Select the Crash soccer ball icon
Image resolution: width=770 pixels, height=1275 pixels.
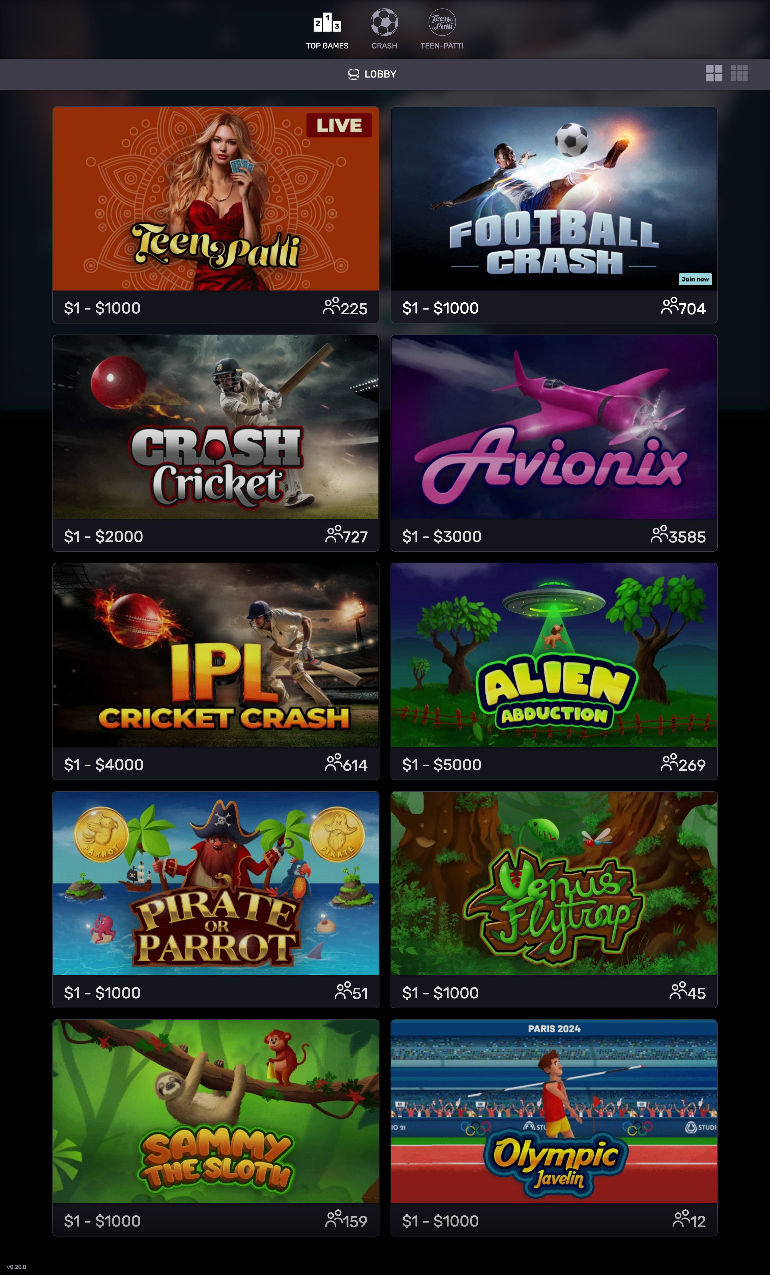[x=384, y=22]
